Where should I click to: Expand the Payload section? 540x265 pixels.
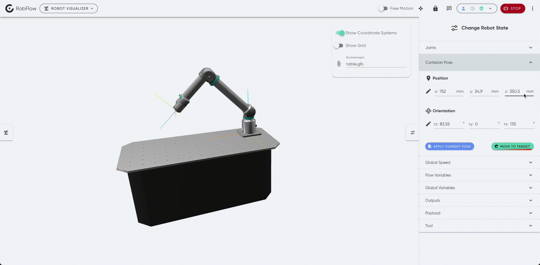click(479, 213)
